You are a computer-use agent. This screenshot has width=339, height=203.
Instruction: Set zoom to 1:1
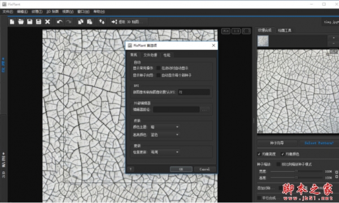(236, 31)
